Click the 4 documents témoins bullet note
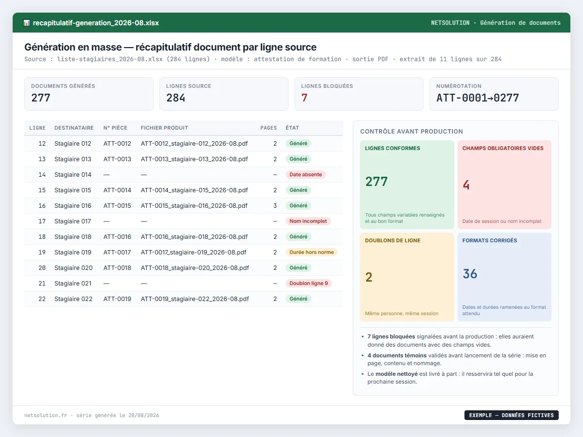This screenshot has width=583, height=437. (x=456, y=359)
